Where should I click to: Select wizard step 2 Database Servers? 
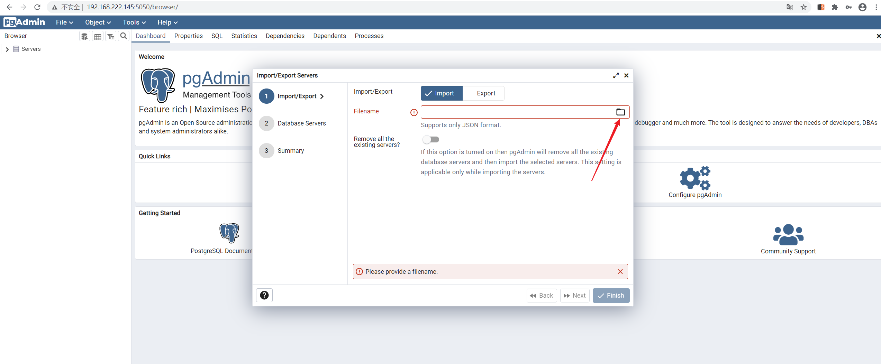(x=292, y=123)
